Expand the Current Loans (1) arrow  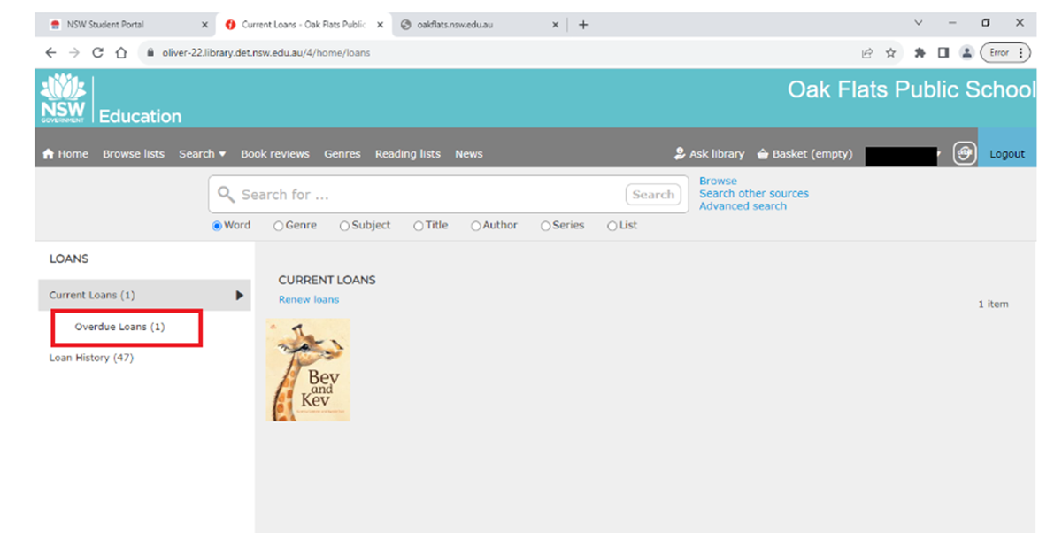pyautogui.click(x=239, y=296)
